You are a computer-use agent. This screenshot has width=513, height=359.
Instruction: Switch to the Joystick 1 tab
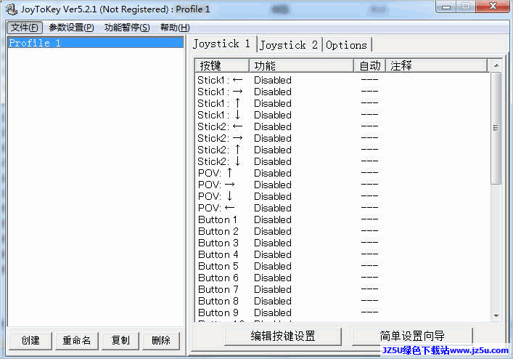(221, 44)
